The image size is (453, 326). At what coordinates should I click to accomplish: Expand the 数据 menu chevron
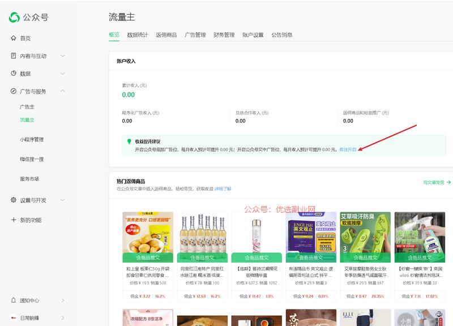pyautogui.click(x=62, y=74)
